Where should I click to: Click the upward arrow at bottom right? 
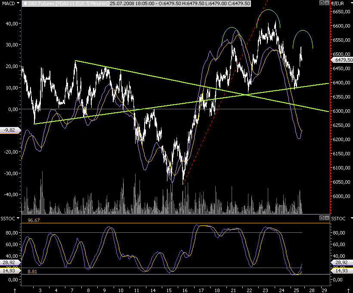[349, 290]
